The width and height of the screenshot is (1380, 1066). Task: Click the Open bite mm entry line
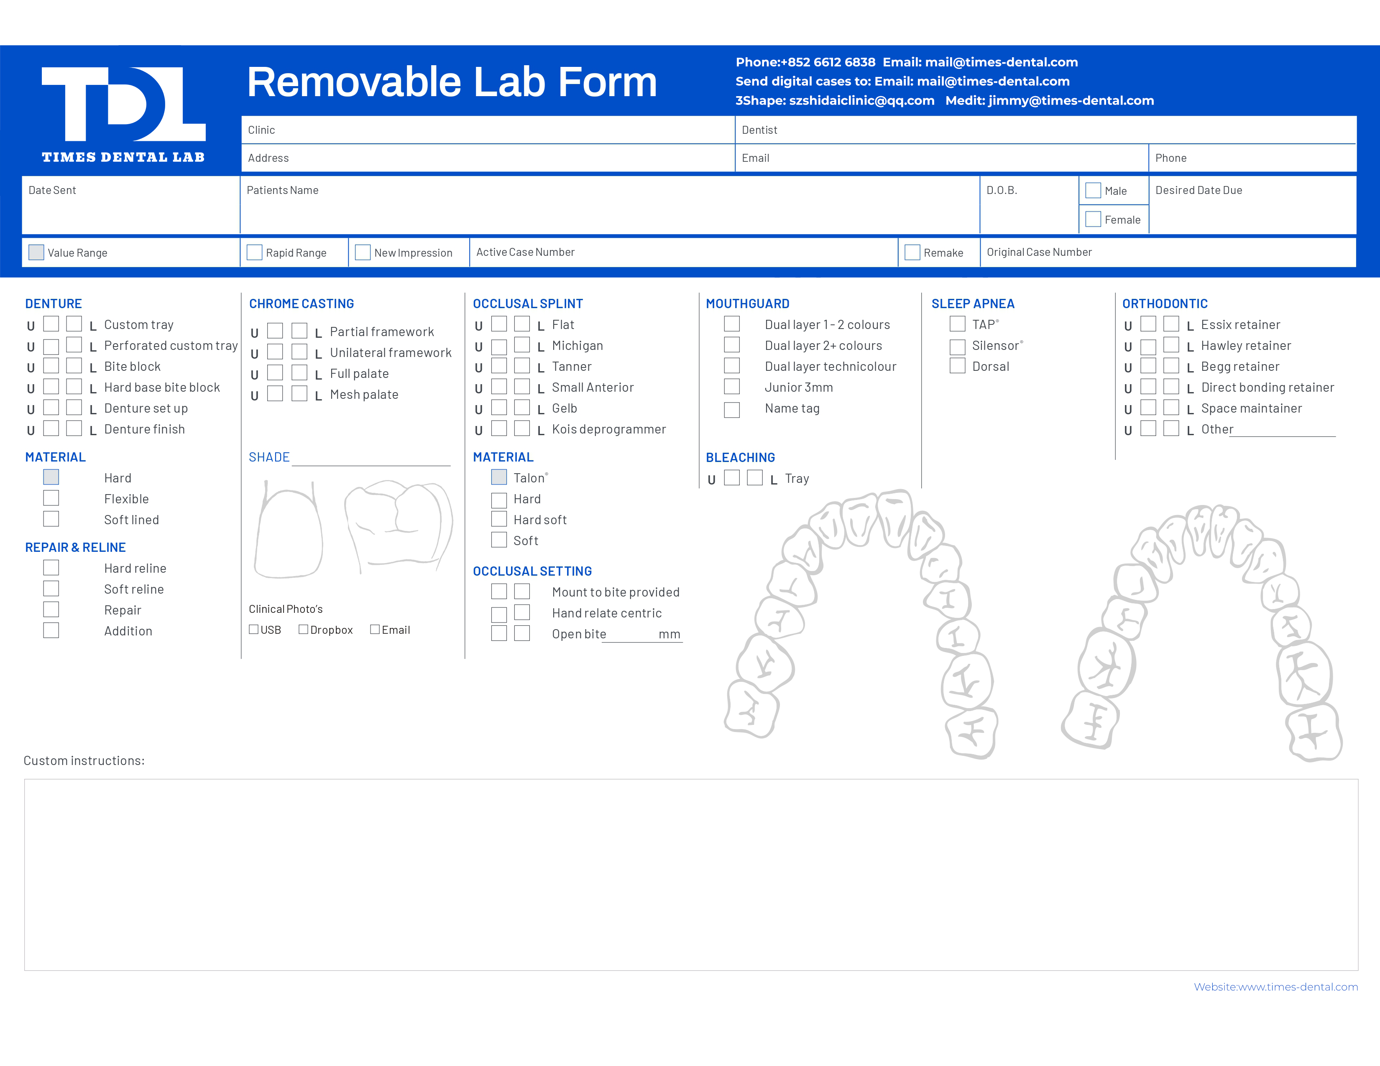point(643,635)
